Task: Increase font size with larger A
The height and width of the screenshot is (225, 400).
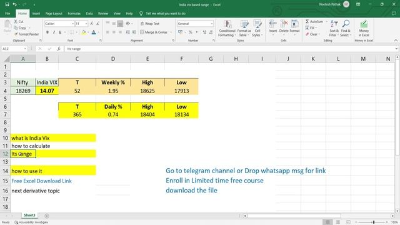Action: pos(92,24)
